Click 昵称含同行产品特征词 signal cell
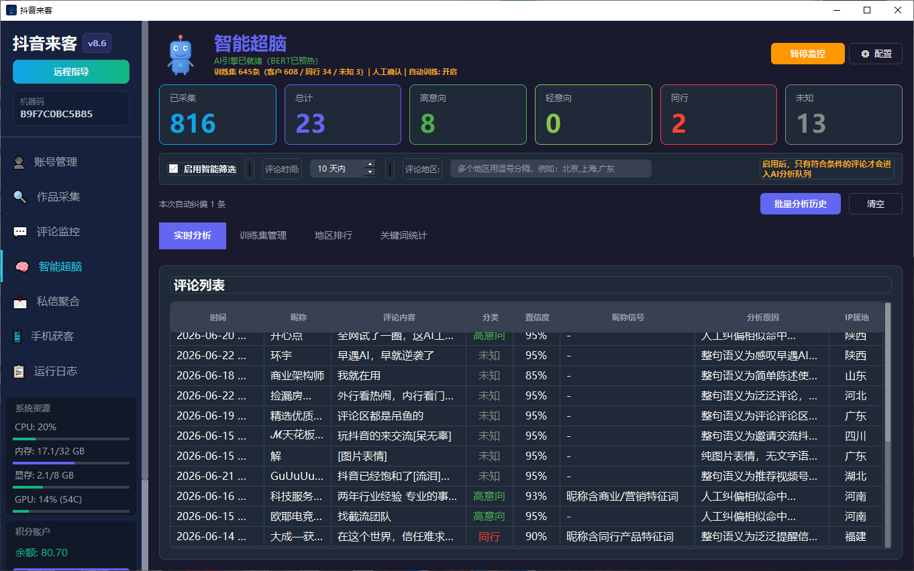This screenshot has width=914, height=571. click(627, 537)
